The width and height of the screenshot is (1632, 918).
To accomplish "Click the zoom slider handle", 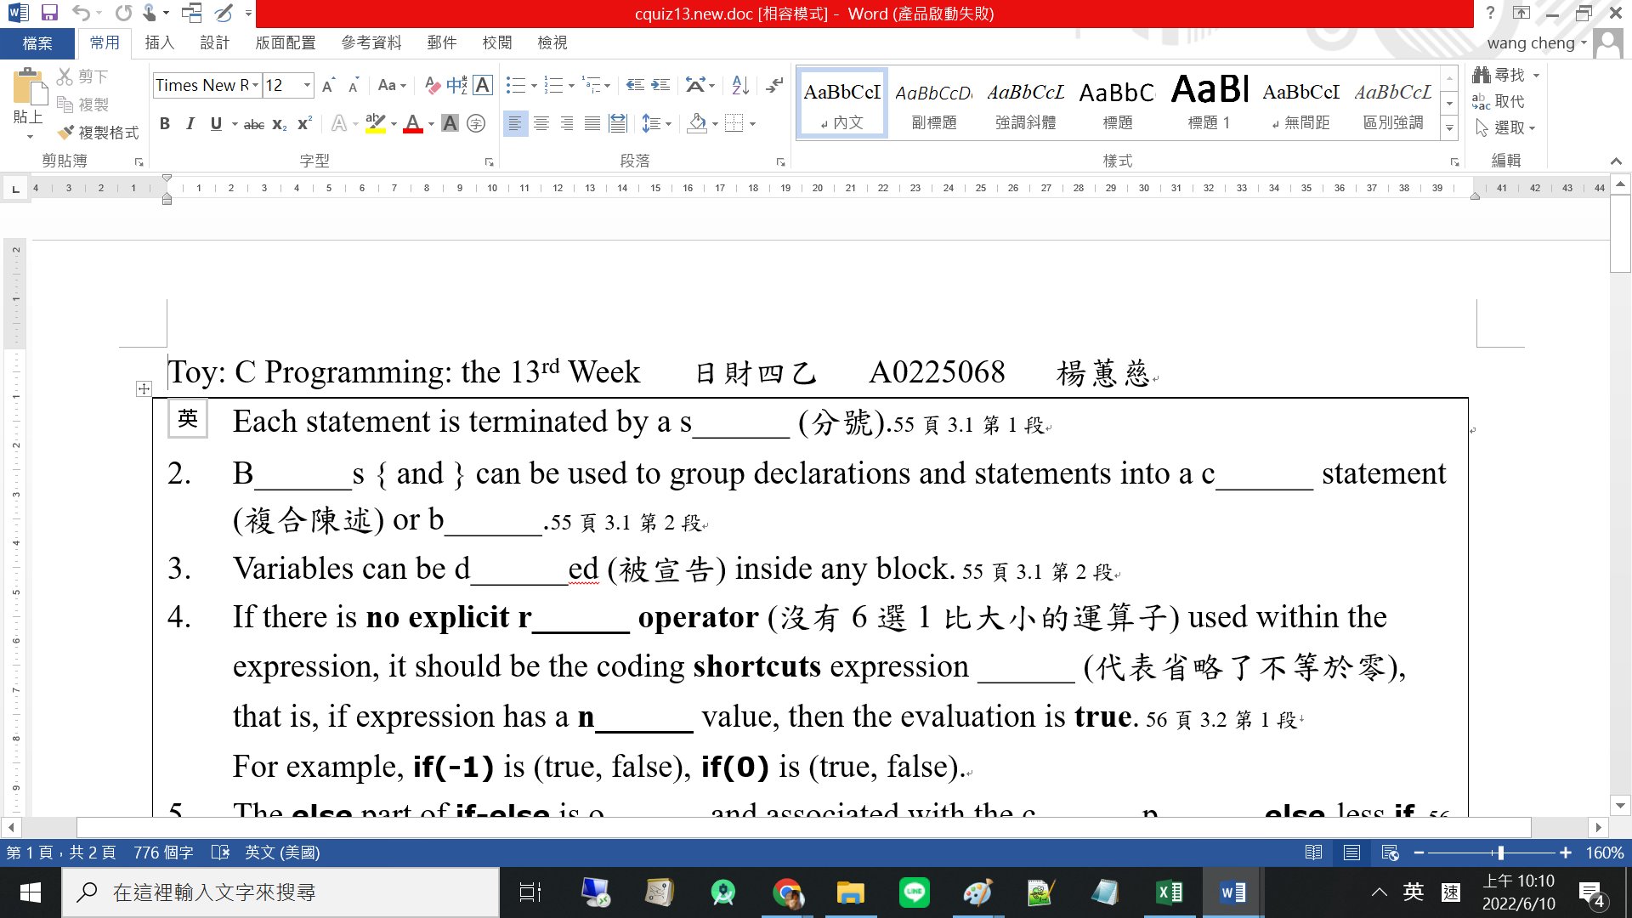I will (x=1500, y=853).
